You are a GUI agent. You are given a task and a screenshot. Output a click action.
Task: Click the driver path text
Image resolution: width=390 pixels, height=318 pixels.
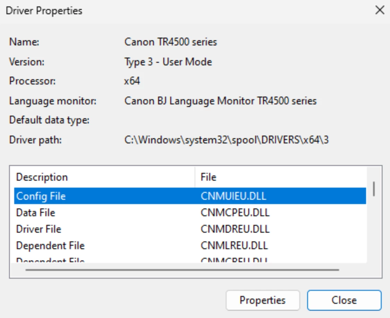[x=226, y=140]
